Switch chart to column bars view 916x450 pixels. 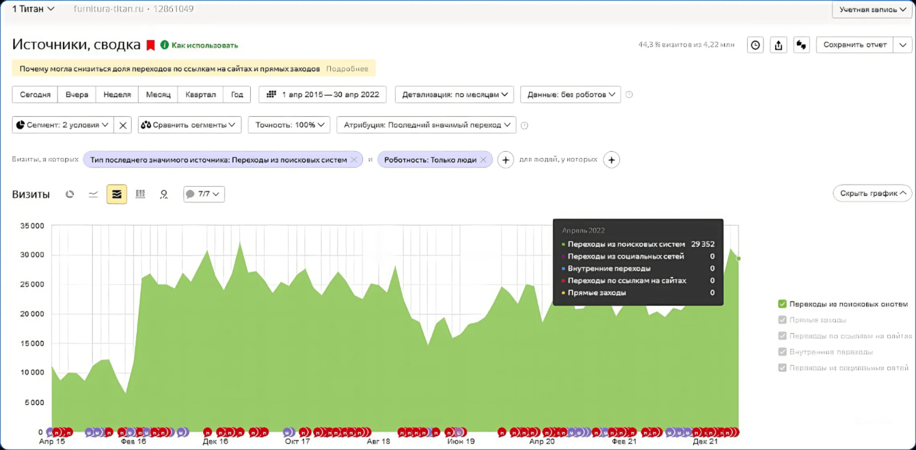coord(140,194)
